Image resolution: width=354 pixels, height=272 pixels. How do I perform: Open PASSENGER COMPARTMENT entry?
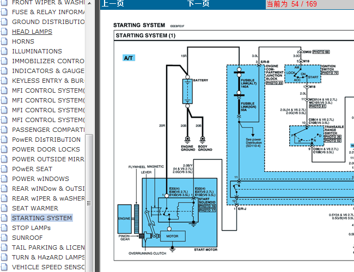(x=48, y=130)
